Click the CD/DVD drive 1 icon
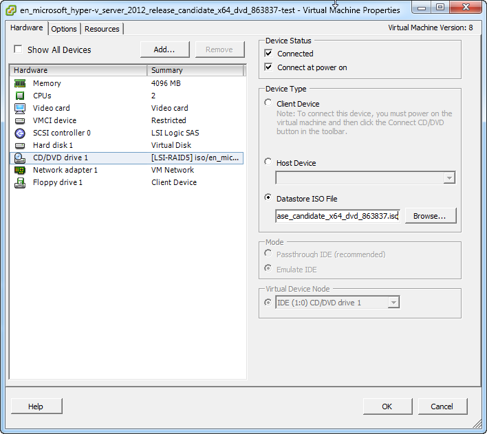The height and width of the screenshot is (434, 487). 20,158
